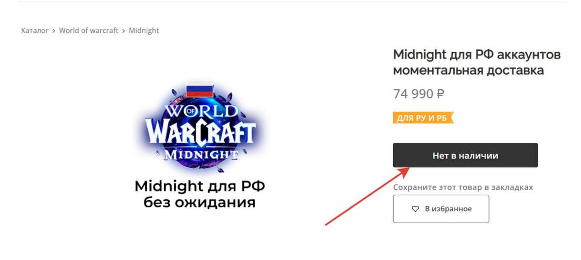Open the Каталог breadcrumb link
Screen dimensions: 581x260
35,30
